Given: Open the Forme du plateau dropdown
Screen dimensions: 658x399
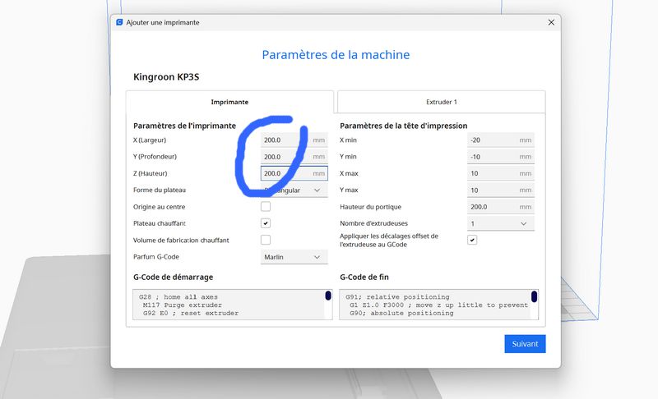Looking at the screenshot, I should pyautogui.click(x=294, y=190).
